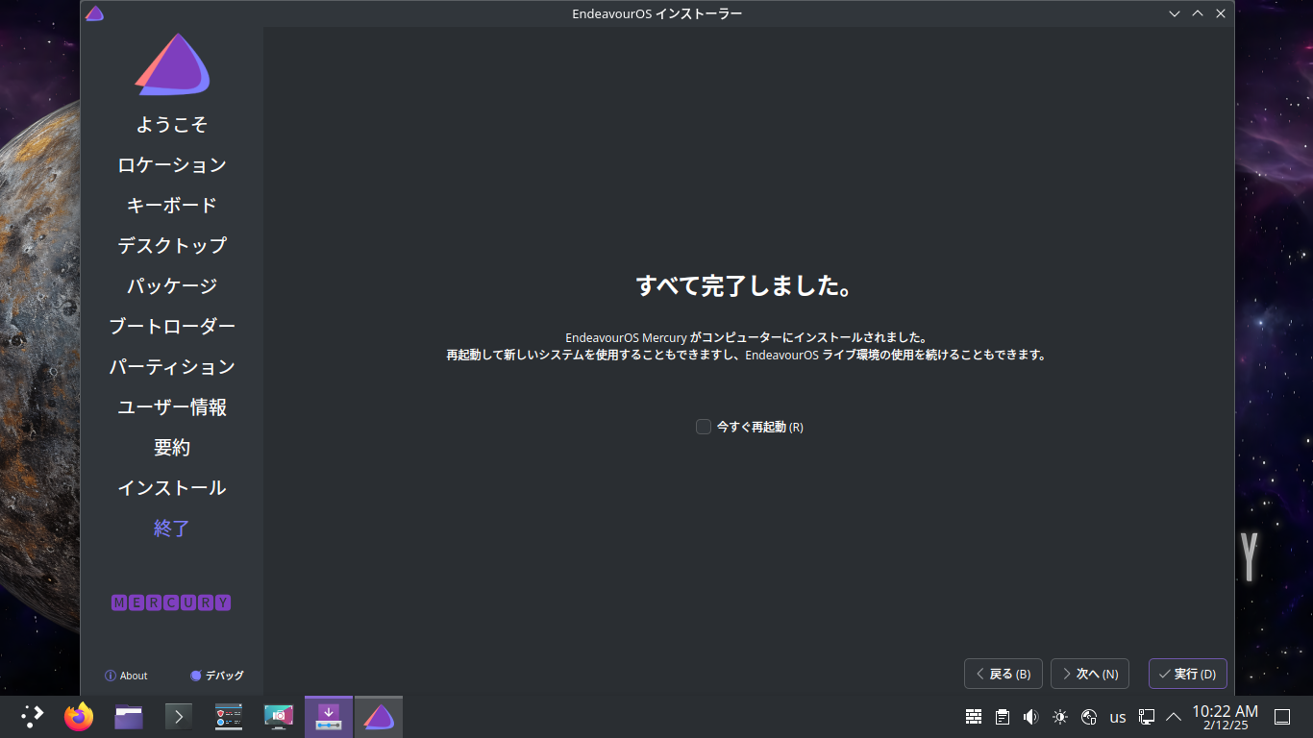Click the パーティション step in sidebar
Image resolution: width=1313 pixels, height=738 pixels.
(x=172, y=367)
